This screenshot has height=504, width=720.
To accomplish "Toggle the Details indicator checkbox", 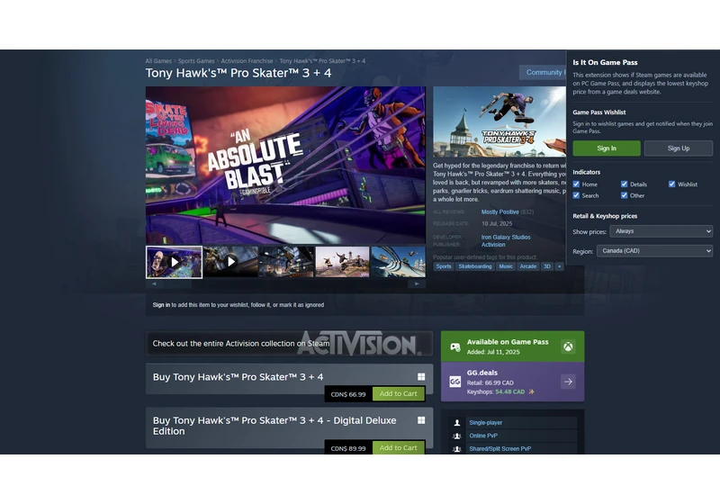I will point(624,184).
